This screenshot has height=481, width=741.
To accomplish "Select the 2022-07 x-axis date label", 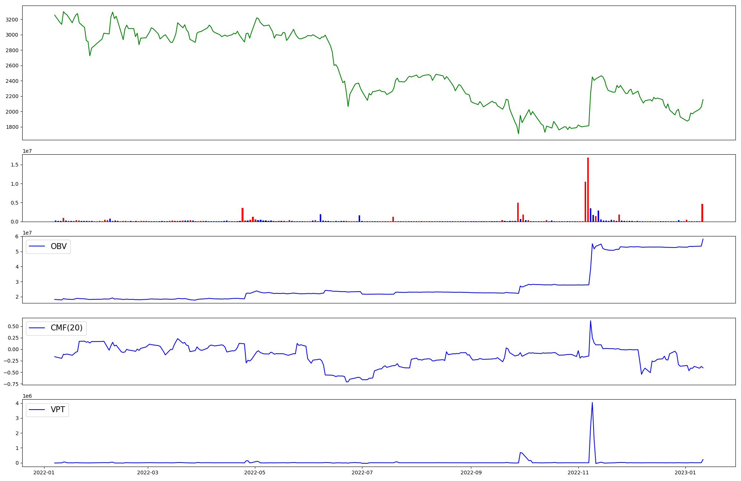I will coord(362,472).
